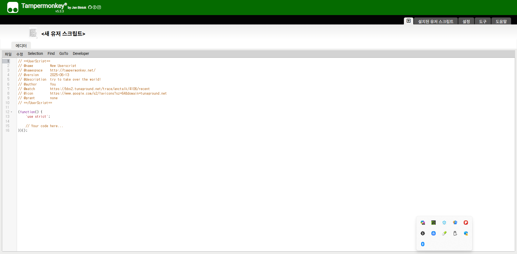Screen dimensions: 517x254
Task: Open the Facebook icon link
Action: pyautogui.click(x=95, y=7)
